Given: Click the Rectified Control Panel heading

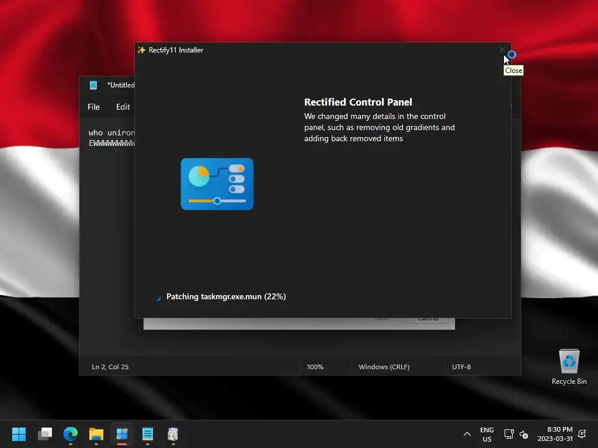Looking at the screenshot, I should click(x=358, y=102).
